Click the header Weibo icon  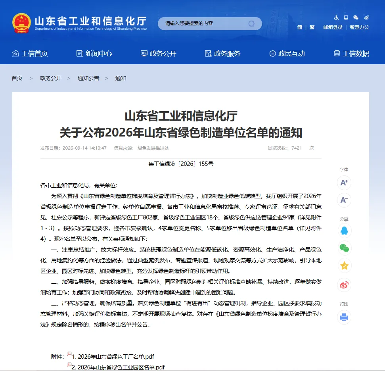[x=367, y=17]
